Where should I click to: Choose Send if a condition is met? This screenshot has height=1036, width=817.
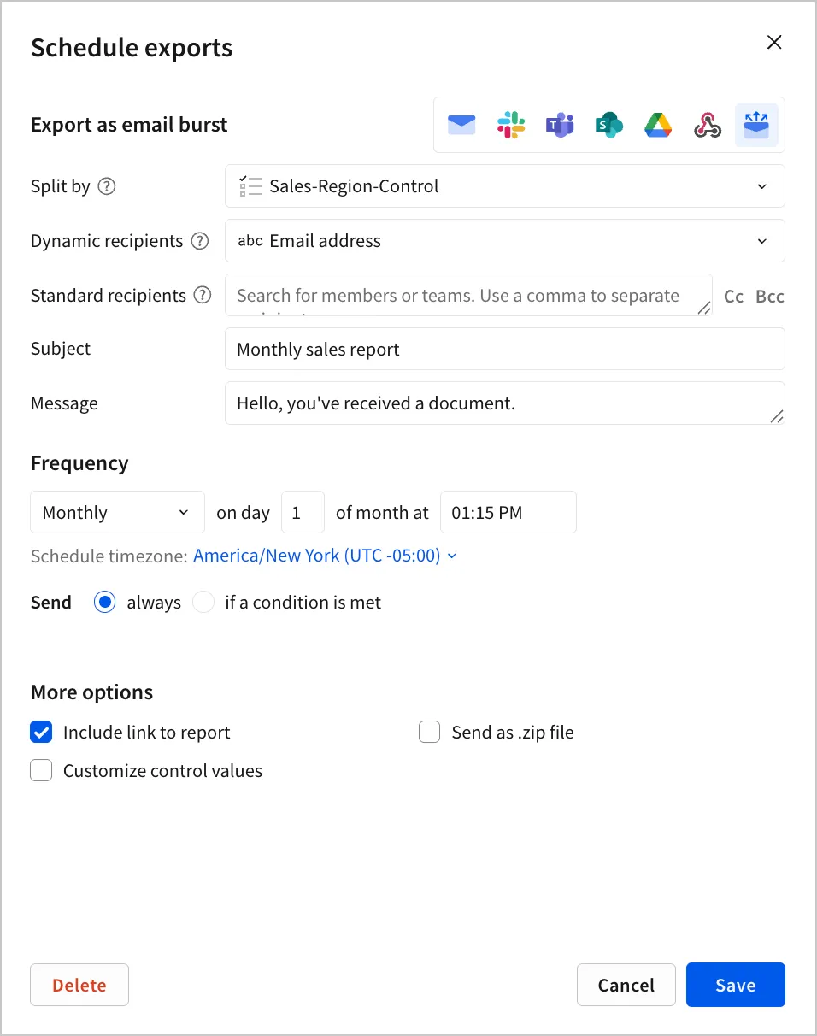[x=203, y=603]
